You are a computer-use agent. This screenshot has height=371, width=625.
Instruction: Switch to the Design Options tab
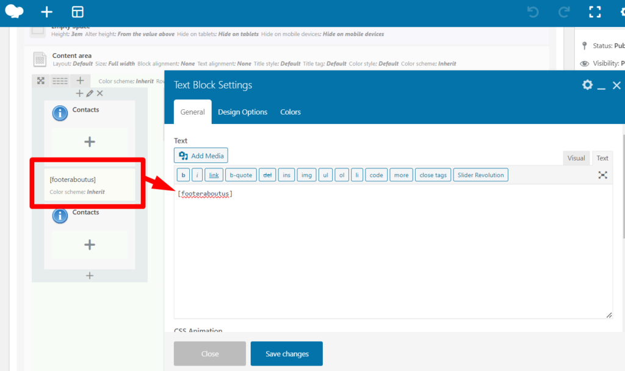[x=242, y=112]
